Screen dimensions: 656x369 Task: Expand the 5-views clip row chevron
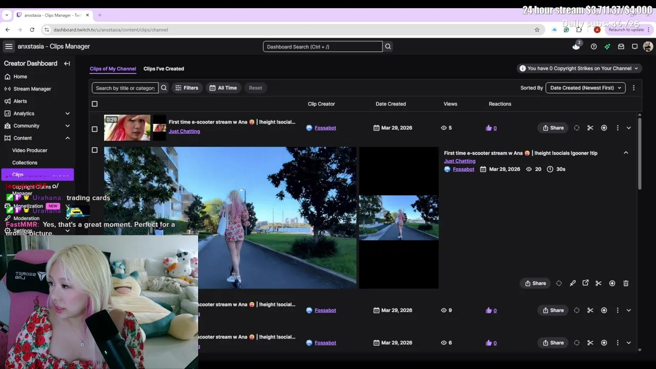629,128
